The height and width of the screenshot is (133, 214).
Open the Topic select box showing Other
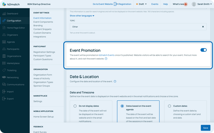point(138,27)
